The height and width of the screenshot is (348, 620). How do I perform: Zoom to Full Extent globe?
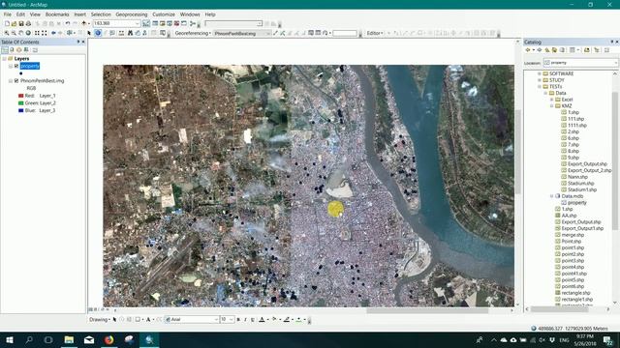pyautogui.click(x=28, y=33)
